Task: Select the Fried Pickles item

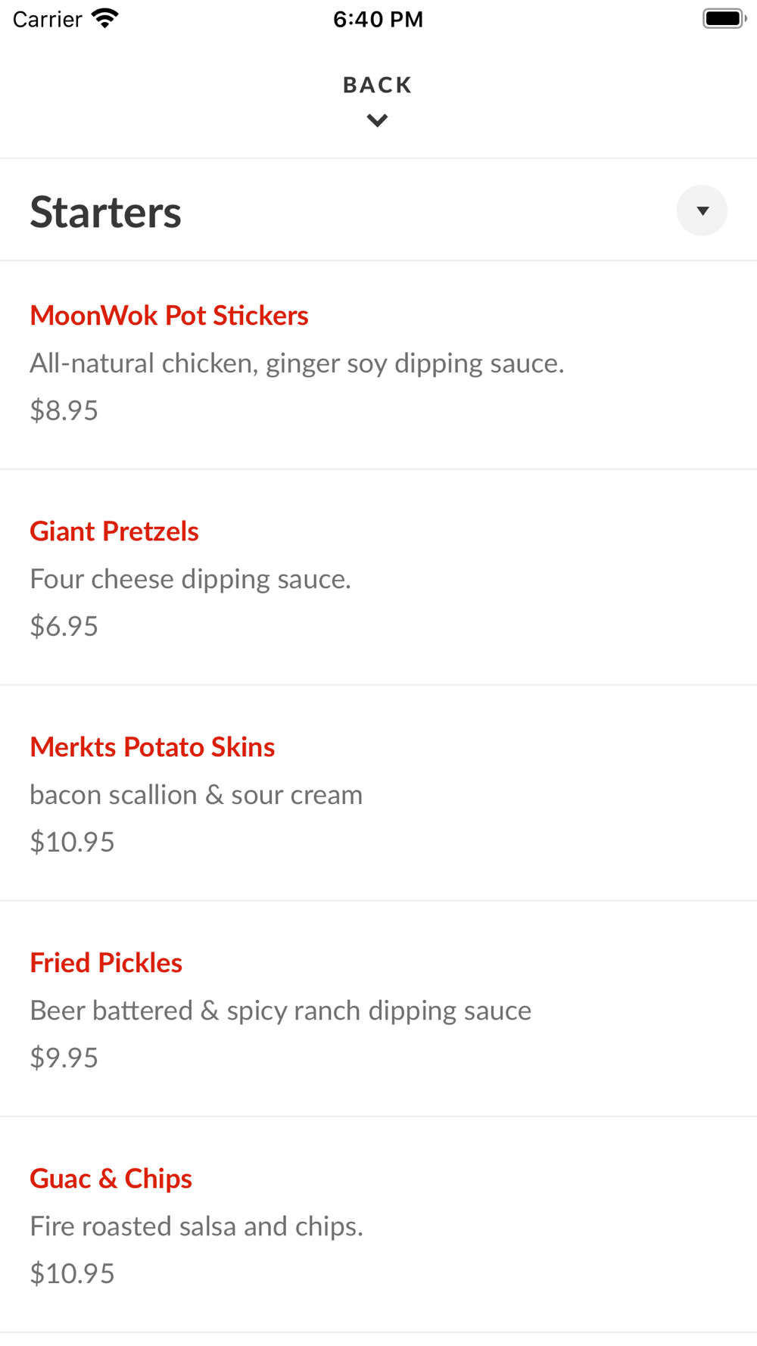Action: pos(106,963)
